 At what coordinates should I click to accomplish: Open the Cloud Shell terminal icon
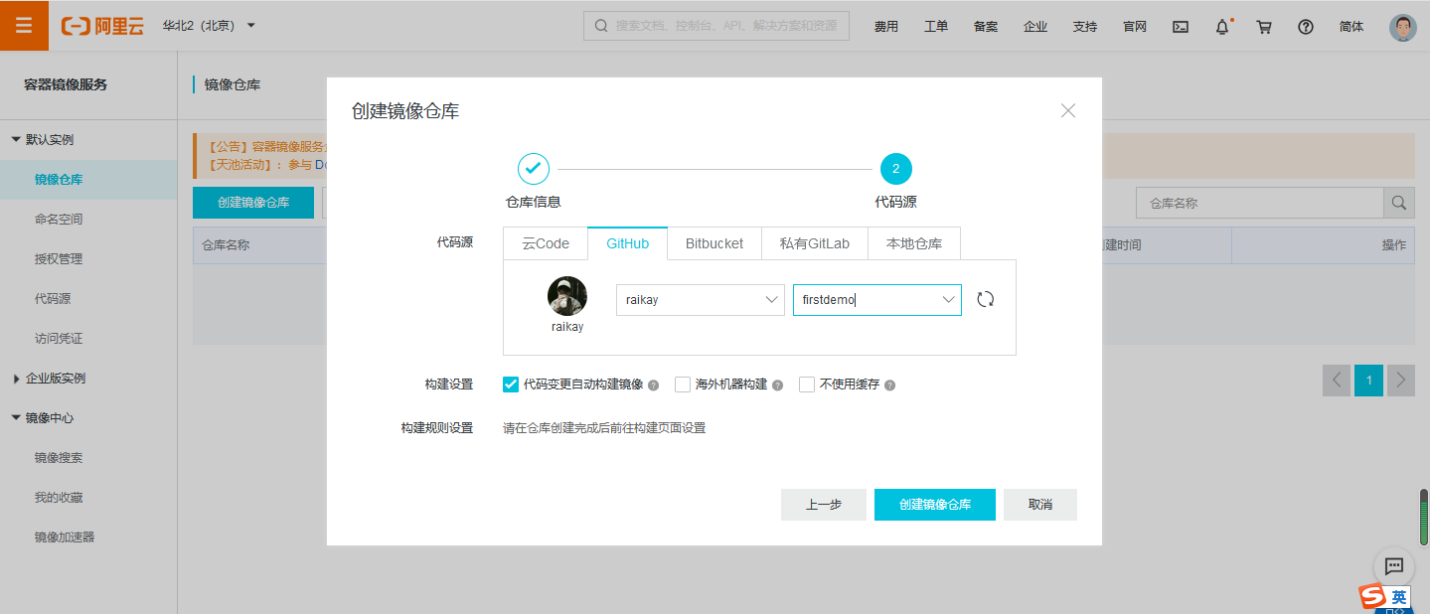pos(1181,27)
